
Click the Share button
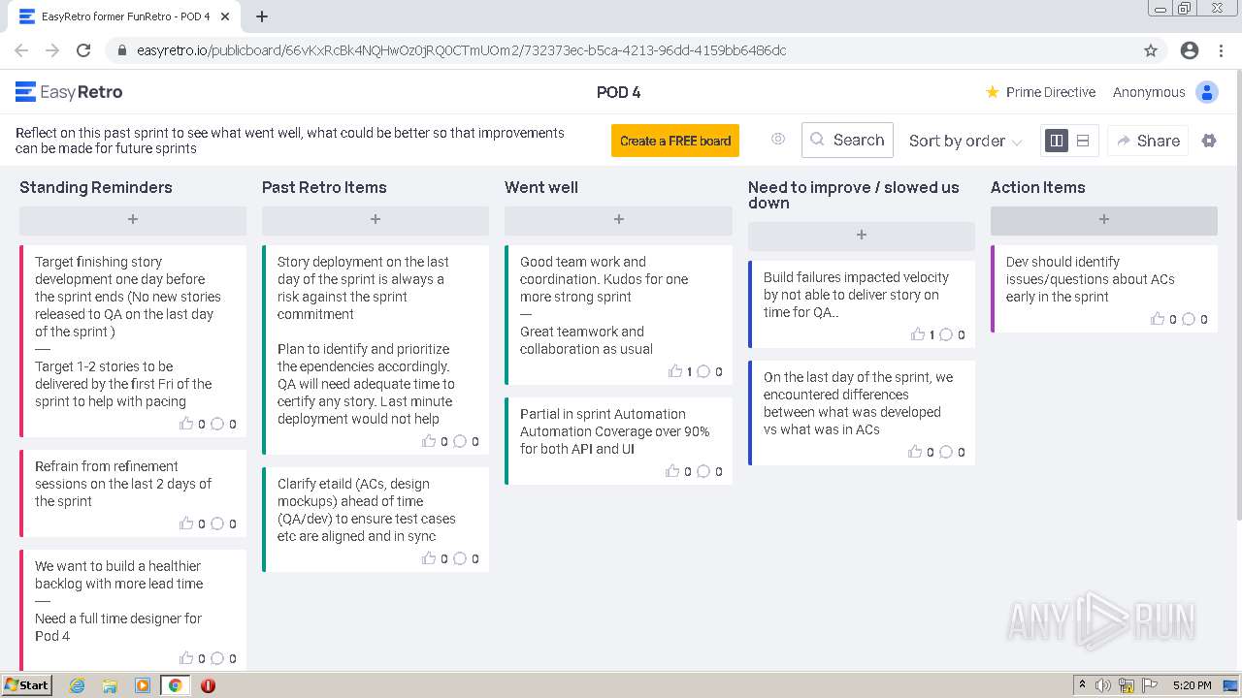[1148, 141]
